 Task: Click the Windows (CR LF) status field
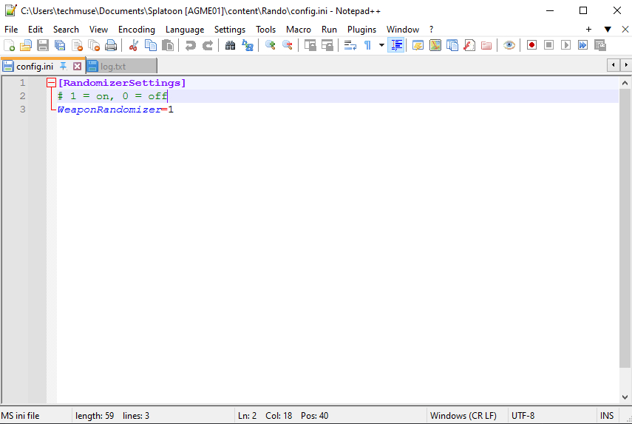pyautogui.click(x=463, y=416)
